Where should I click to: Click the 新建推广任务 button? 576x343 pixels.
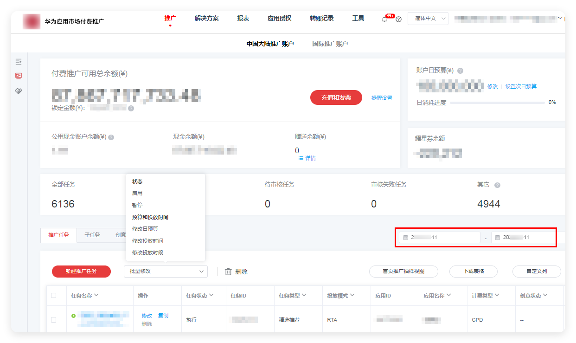pos(81,272)
